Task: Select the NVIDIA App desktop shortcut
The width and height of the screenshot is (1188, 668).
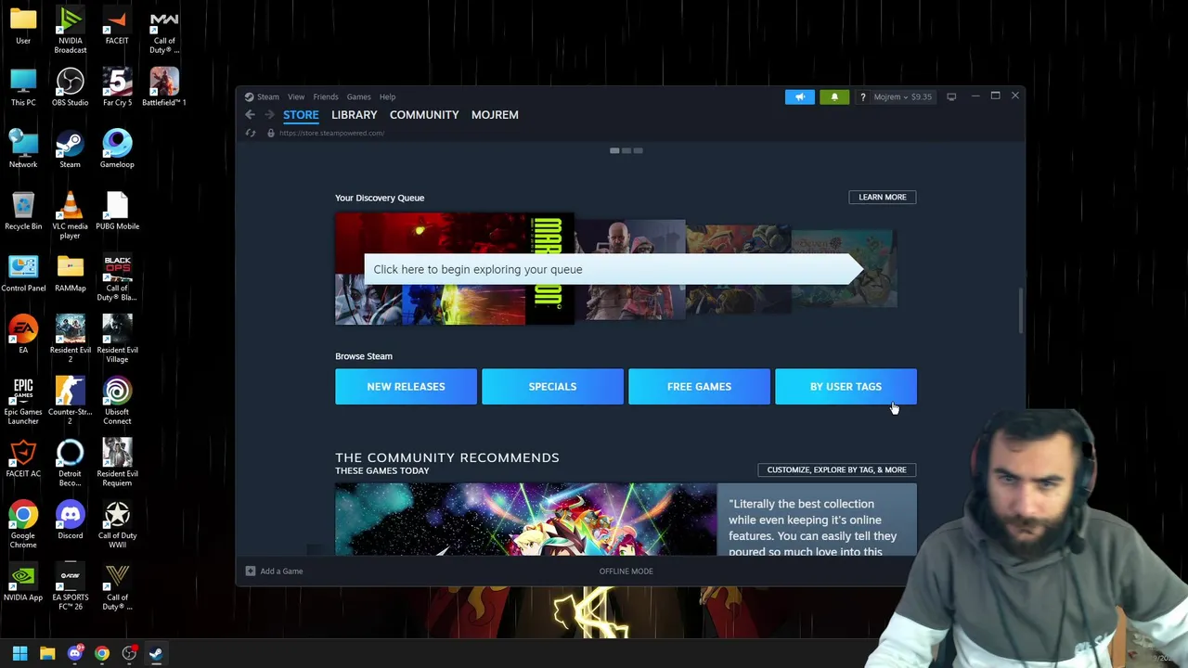Action: (x=23, y=583)
